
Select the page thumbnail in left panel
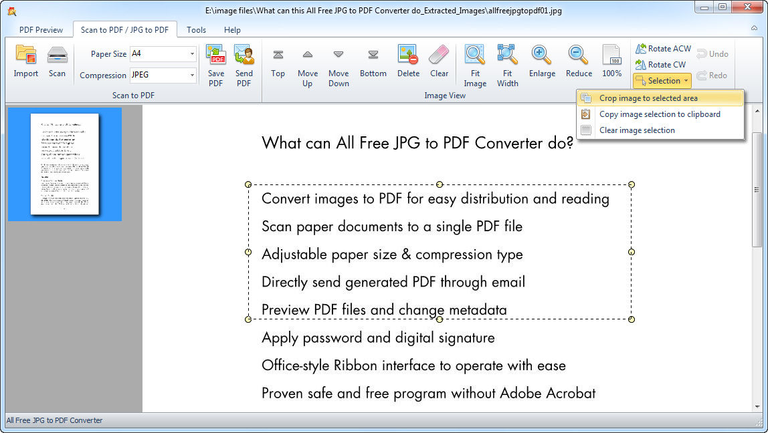tap(65, 164)
